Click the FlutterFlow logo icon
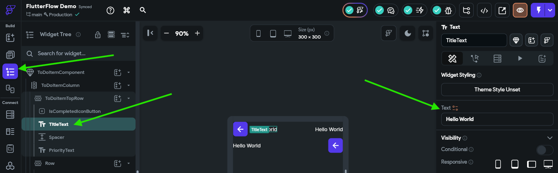 (x=11, y=10)
